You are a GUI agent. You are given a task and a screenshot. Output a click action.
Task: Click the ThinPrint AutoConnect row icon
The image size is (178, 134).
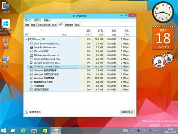coord(31,55)
